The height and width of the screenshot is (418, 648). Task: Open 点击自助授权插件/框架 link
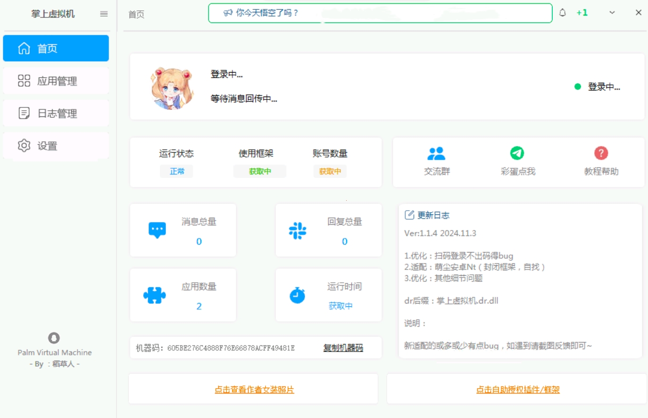pyautogui.click(x=518, y=390)
